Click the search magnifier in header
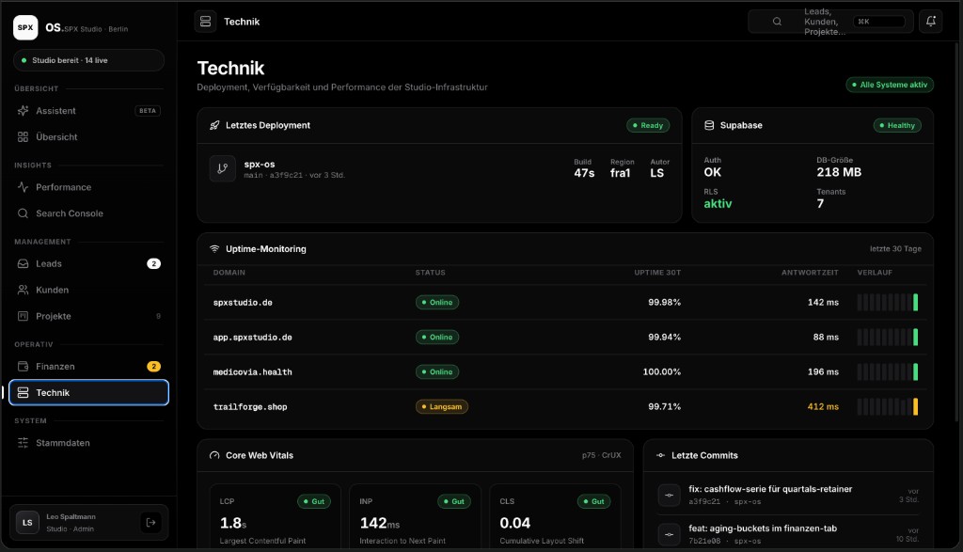This screenshot has height=552, width=963. click(777, 22)
